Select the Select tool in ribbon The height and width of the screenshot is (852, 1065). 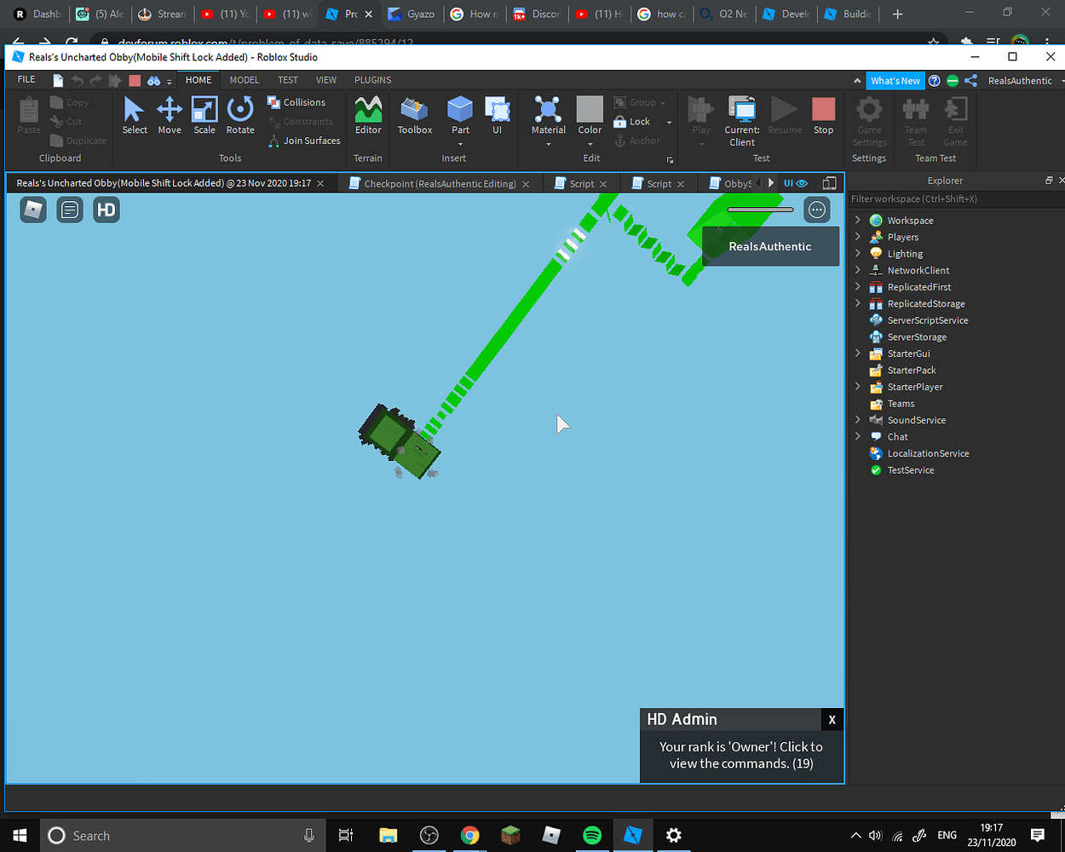[x=134, y=115]
